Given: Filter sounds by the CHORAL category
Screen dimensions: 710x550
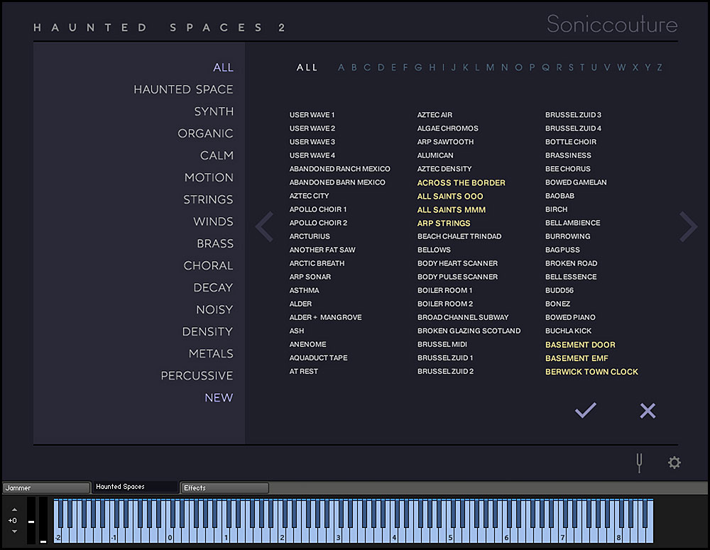Looking at the screenshot, I should (208, 265).
